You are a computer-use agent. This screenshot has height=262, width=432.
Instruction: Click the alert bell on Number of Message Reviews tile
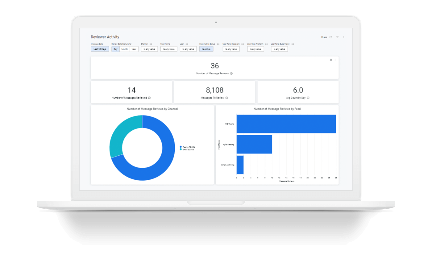click(x=331, y=60)
